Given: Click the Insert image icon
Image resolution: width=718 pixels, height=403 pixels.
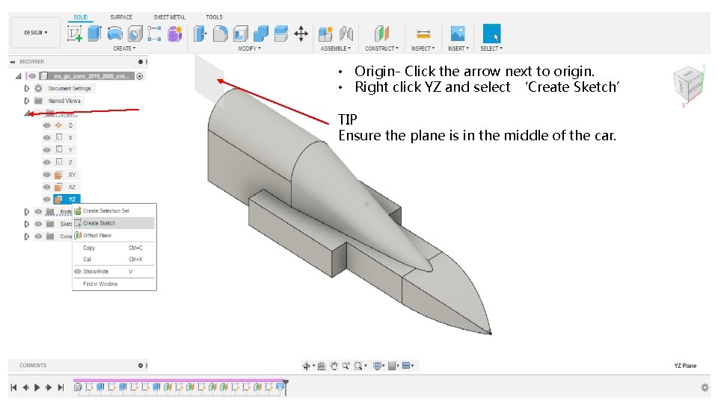Looking at the screenshot, I should coord(458,34).
